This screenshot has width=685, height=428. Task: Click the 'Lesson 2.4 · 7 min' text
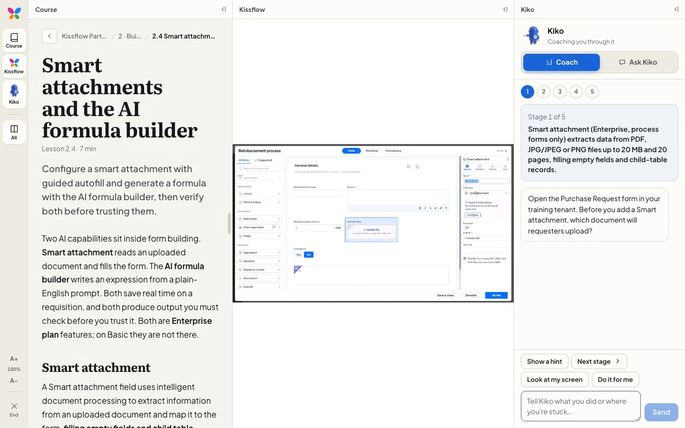pos(69,149)
